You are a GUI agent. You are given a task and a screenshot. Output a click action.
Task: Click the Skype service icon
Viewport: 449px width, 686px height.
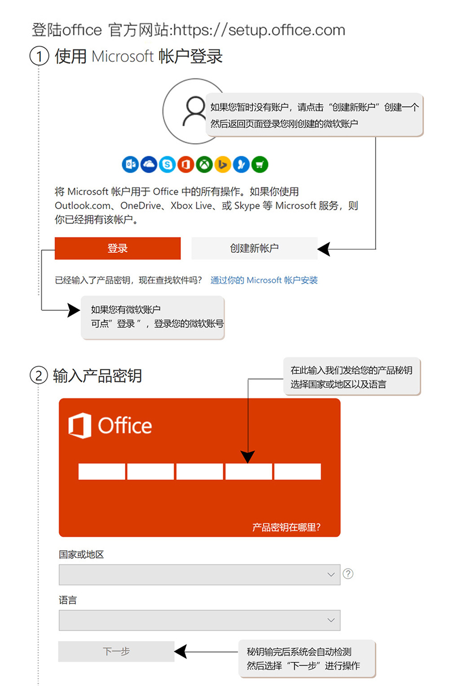click(x=168, y=164)
